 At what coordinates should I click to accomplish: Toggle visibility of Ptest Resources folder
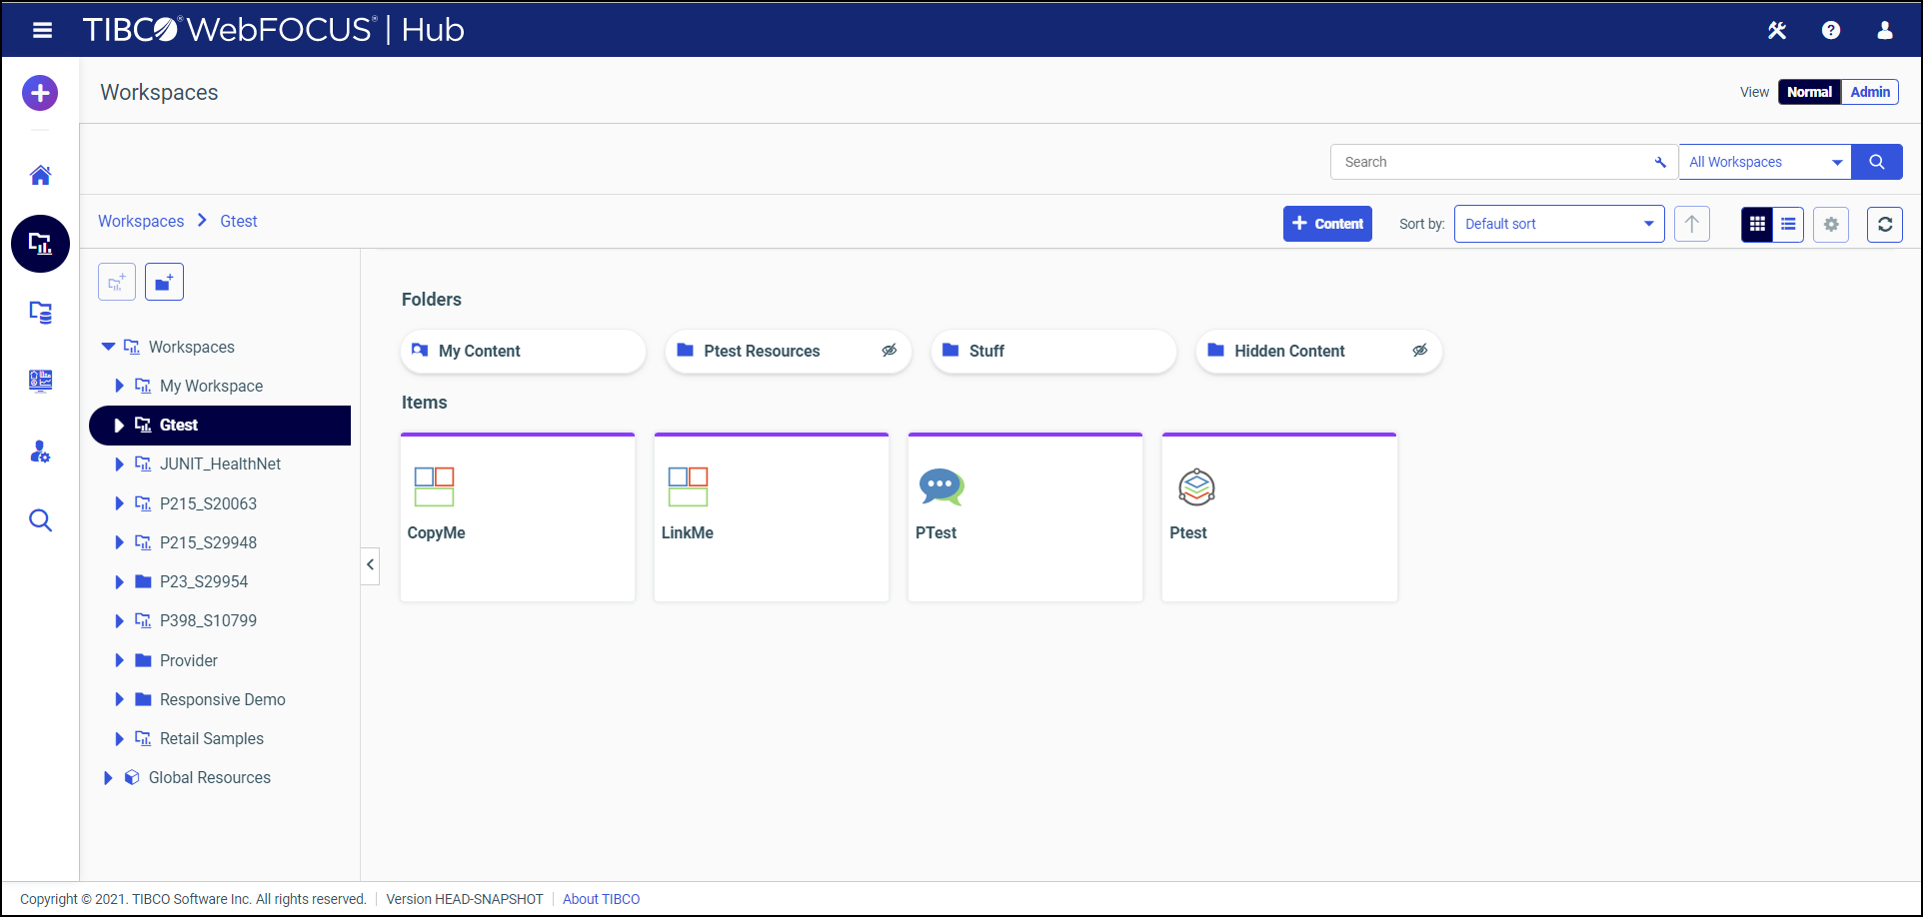pyautogui.click(x=890, y=350)
